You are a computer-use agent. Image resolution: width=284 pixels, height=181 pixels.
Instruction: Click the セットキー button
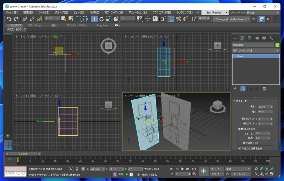click(x=217, y=174)
